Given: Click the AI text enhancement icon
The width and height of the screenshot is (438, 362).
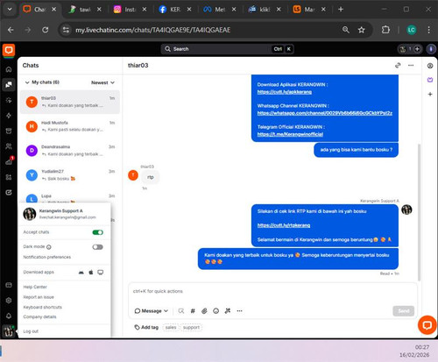Looking at the screenshot, I should click(x=228, y=311).
